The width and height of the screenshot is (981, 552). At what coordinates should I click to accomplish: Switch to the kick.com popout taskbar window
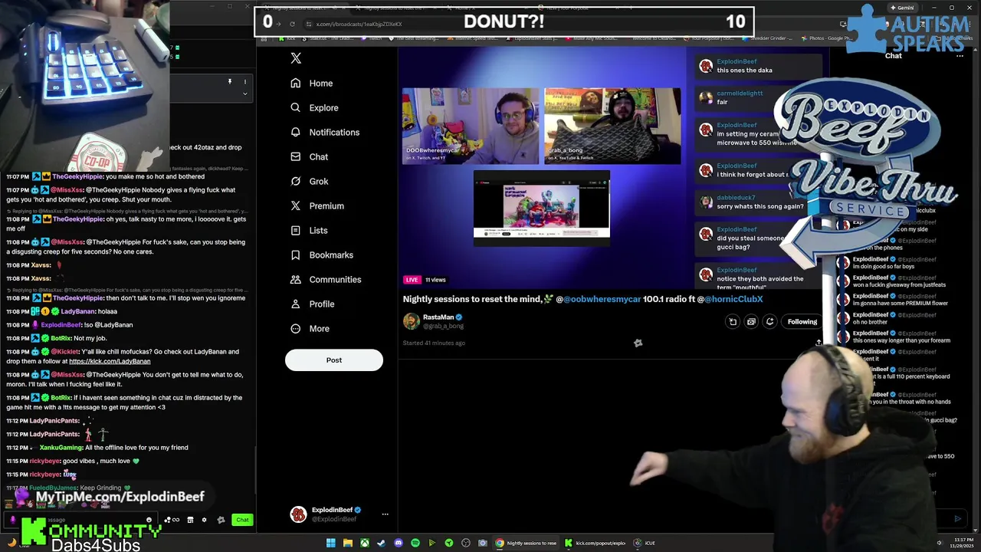(x=595, y=543)
